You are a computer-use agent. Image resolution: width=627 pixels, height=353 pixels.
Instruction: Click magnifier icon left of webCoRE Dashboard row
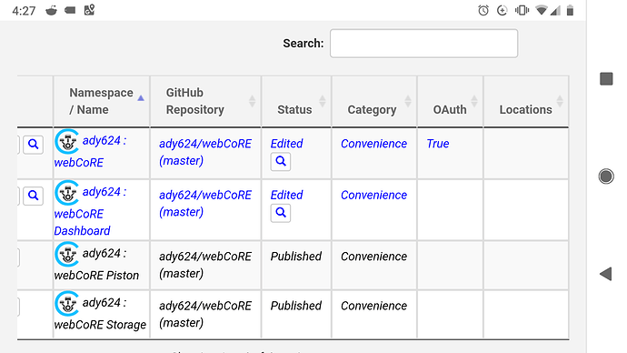(x=34, y=196)
